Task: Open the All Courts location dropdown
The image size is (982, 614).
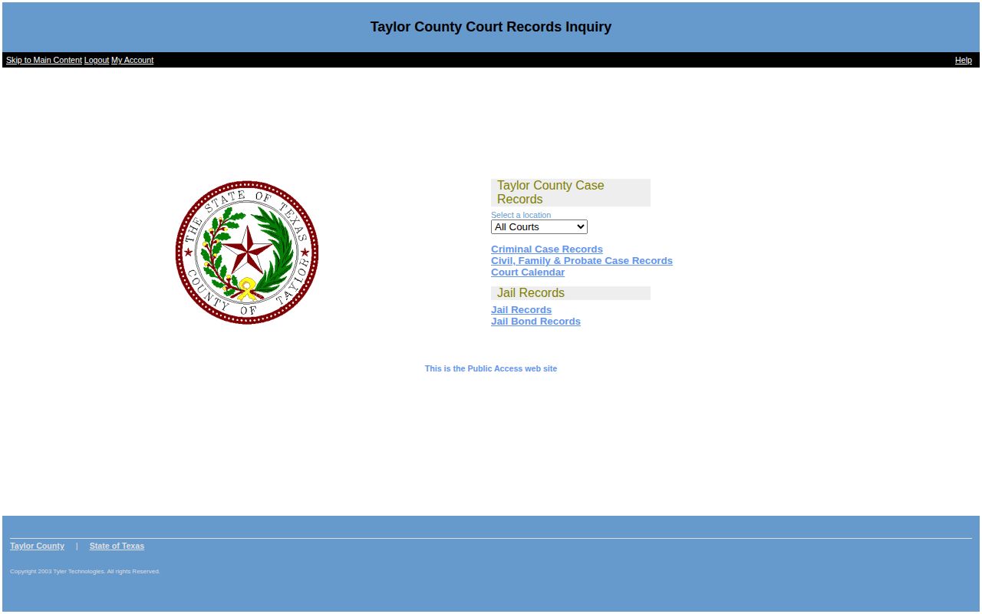Action: pos(539,227)
